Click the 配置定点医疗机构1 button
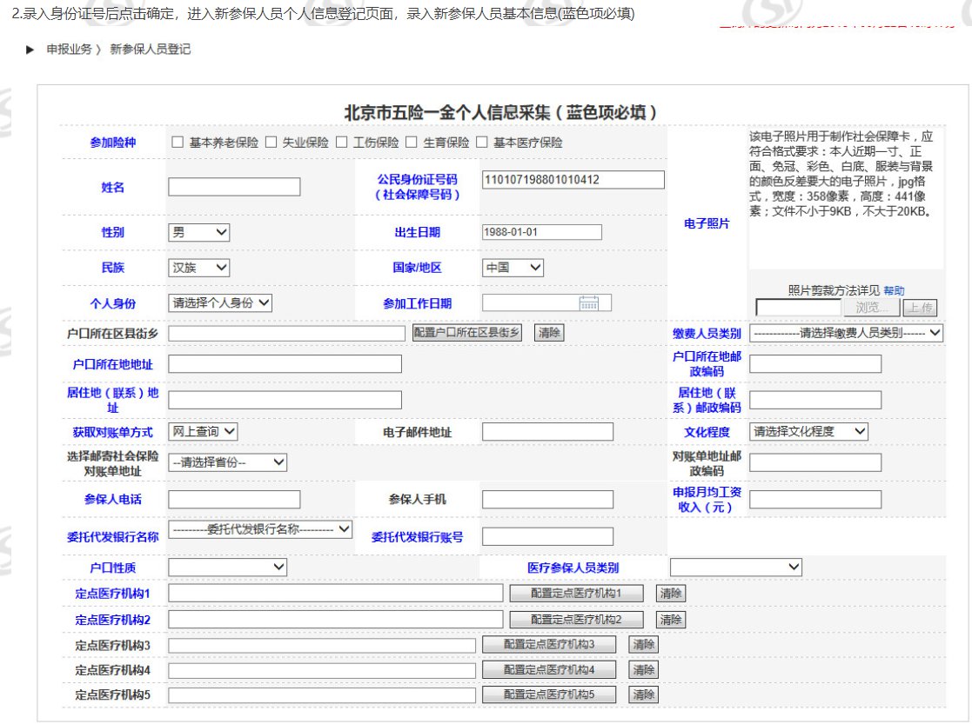Screen dimensions: 972x724 coord(577,594)
